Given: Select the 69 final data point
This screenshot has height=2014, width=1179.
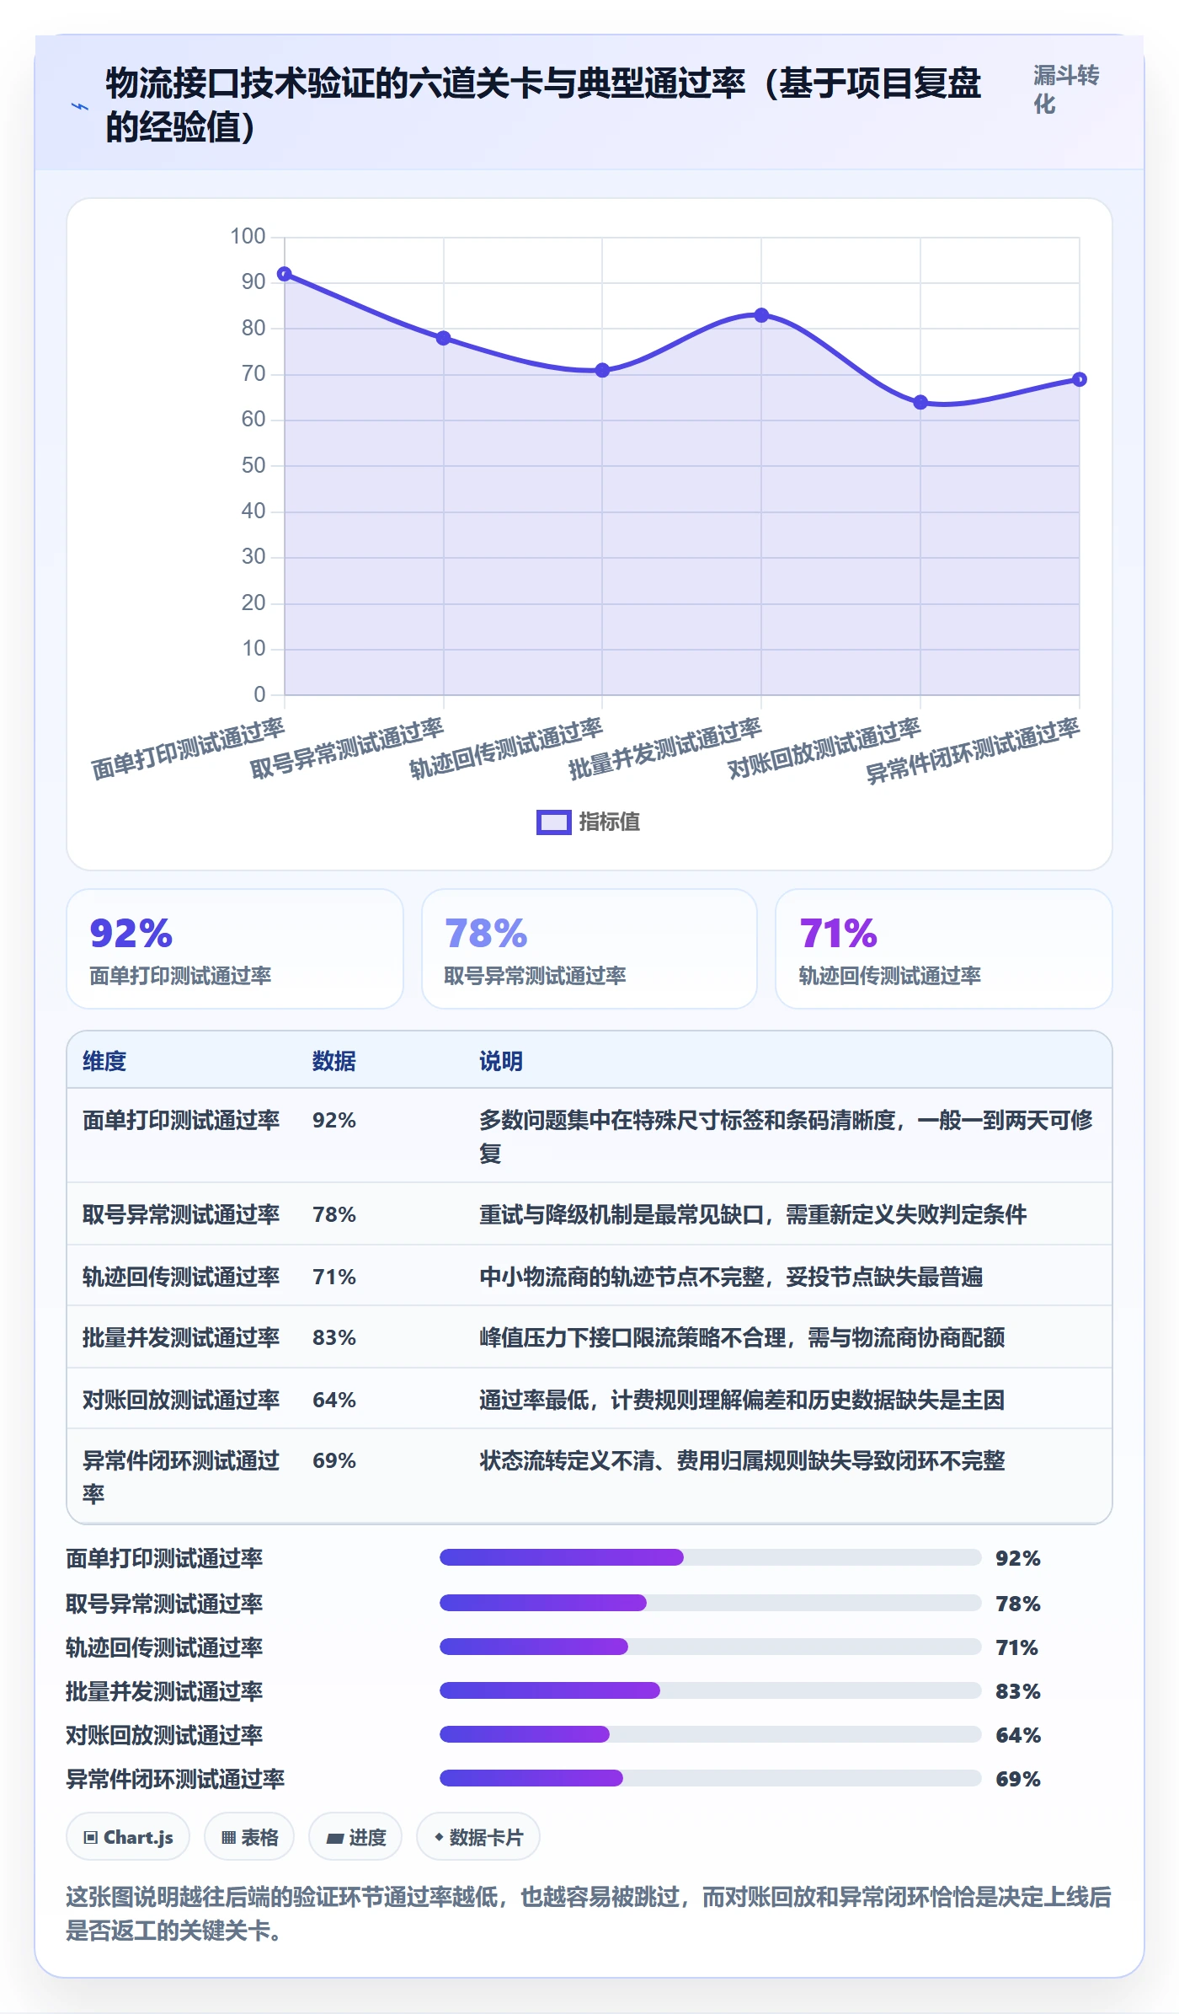Looking at the screenshot, I should pos(1080,379).
